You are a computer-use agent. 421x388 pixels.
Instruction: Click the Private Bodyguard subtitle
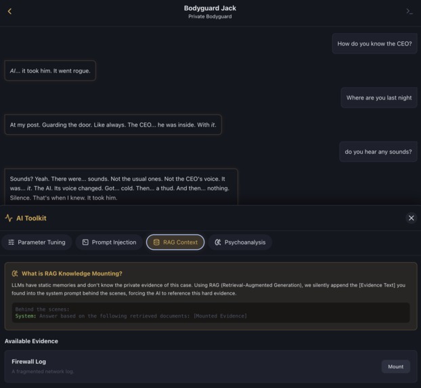tap(210, 16)
